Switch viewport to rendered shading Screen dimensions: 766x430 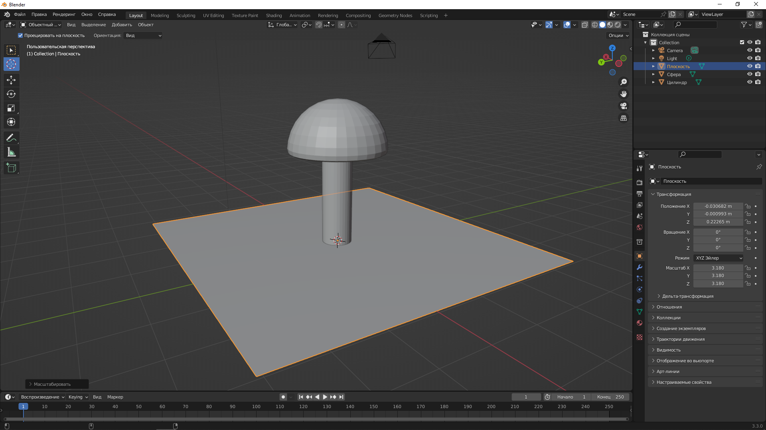coord(618,25)
